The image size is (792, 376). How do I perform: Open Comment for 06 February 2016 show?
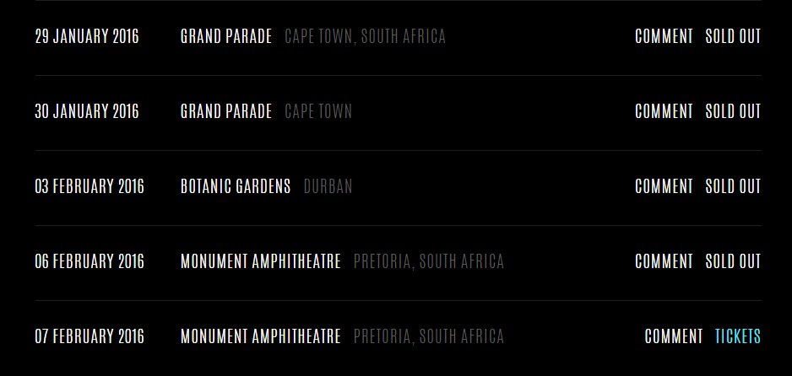664,261
